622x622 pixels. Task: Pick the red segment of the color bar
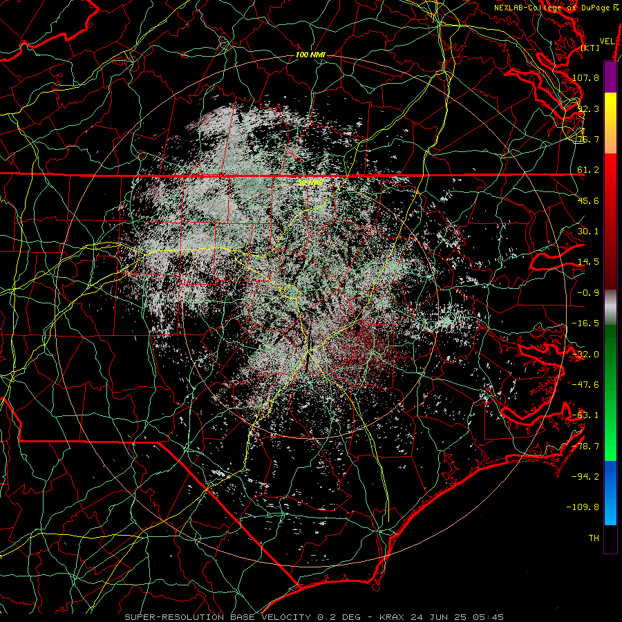tap(610, 221)
